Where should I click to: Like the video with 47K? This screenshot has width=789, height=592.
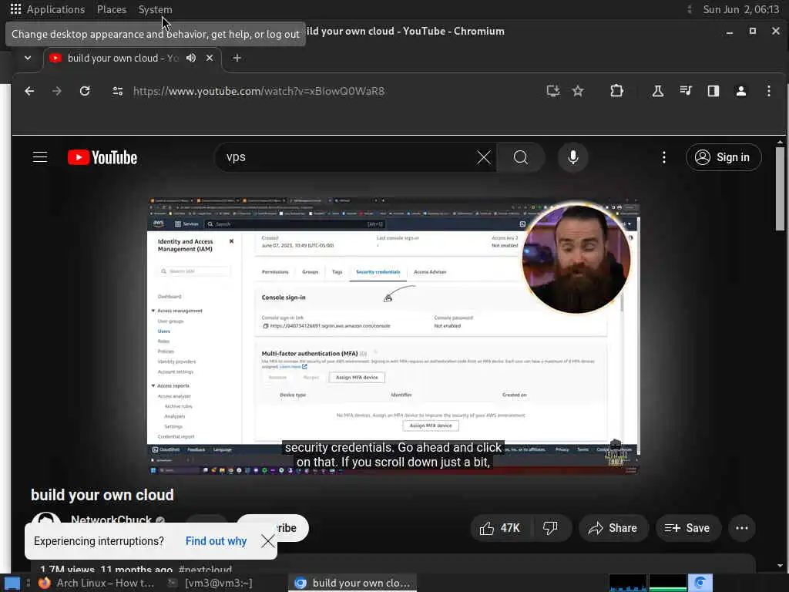[x=501, y=528]
